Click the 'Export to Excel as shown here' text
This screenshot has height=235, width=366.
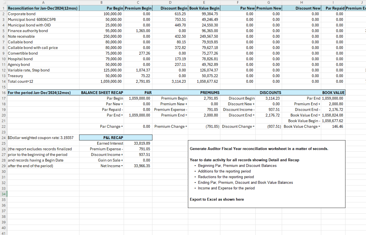(x=217, y=199)
